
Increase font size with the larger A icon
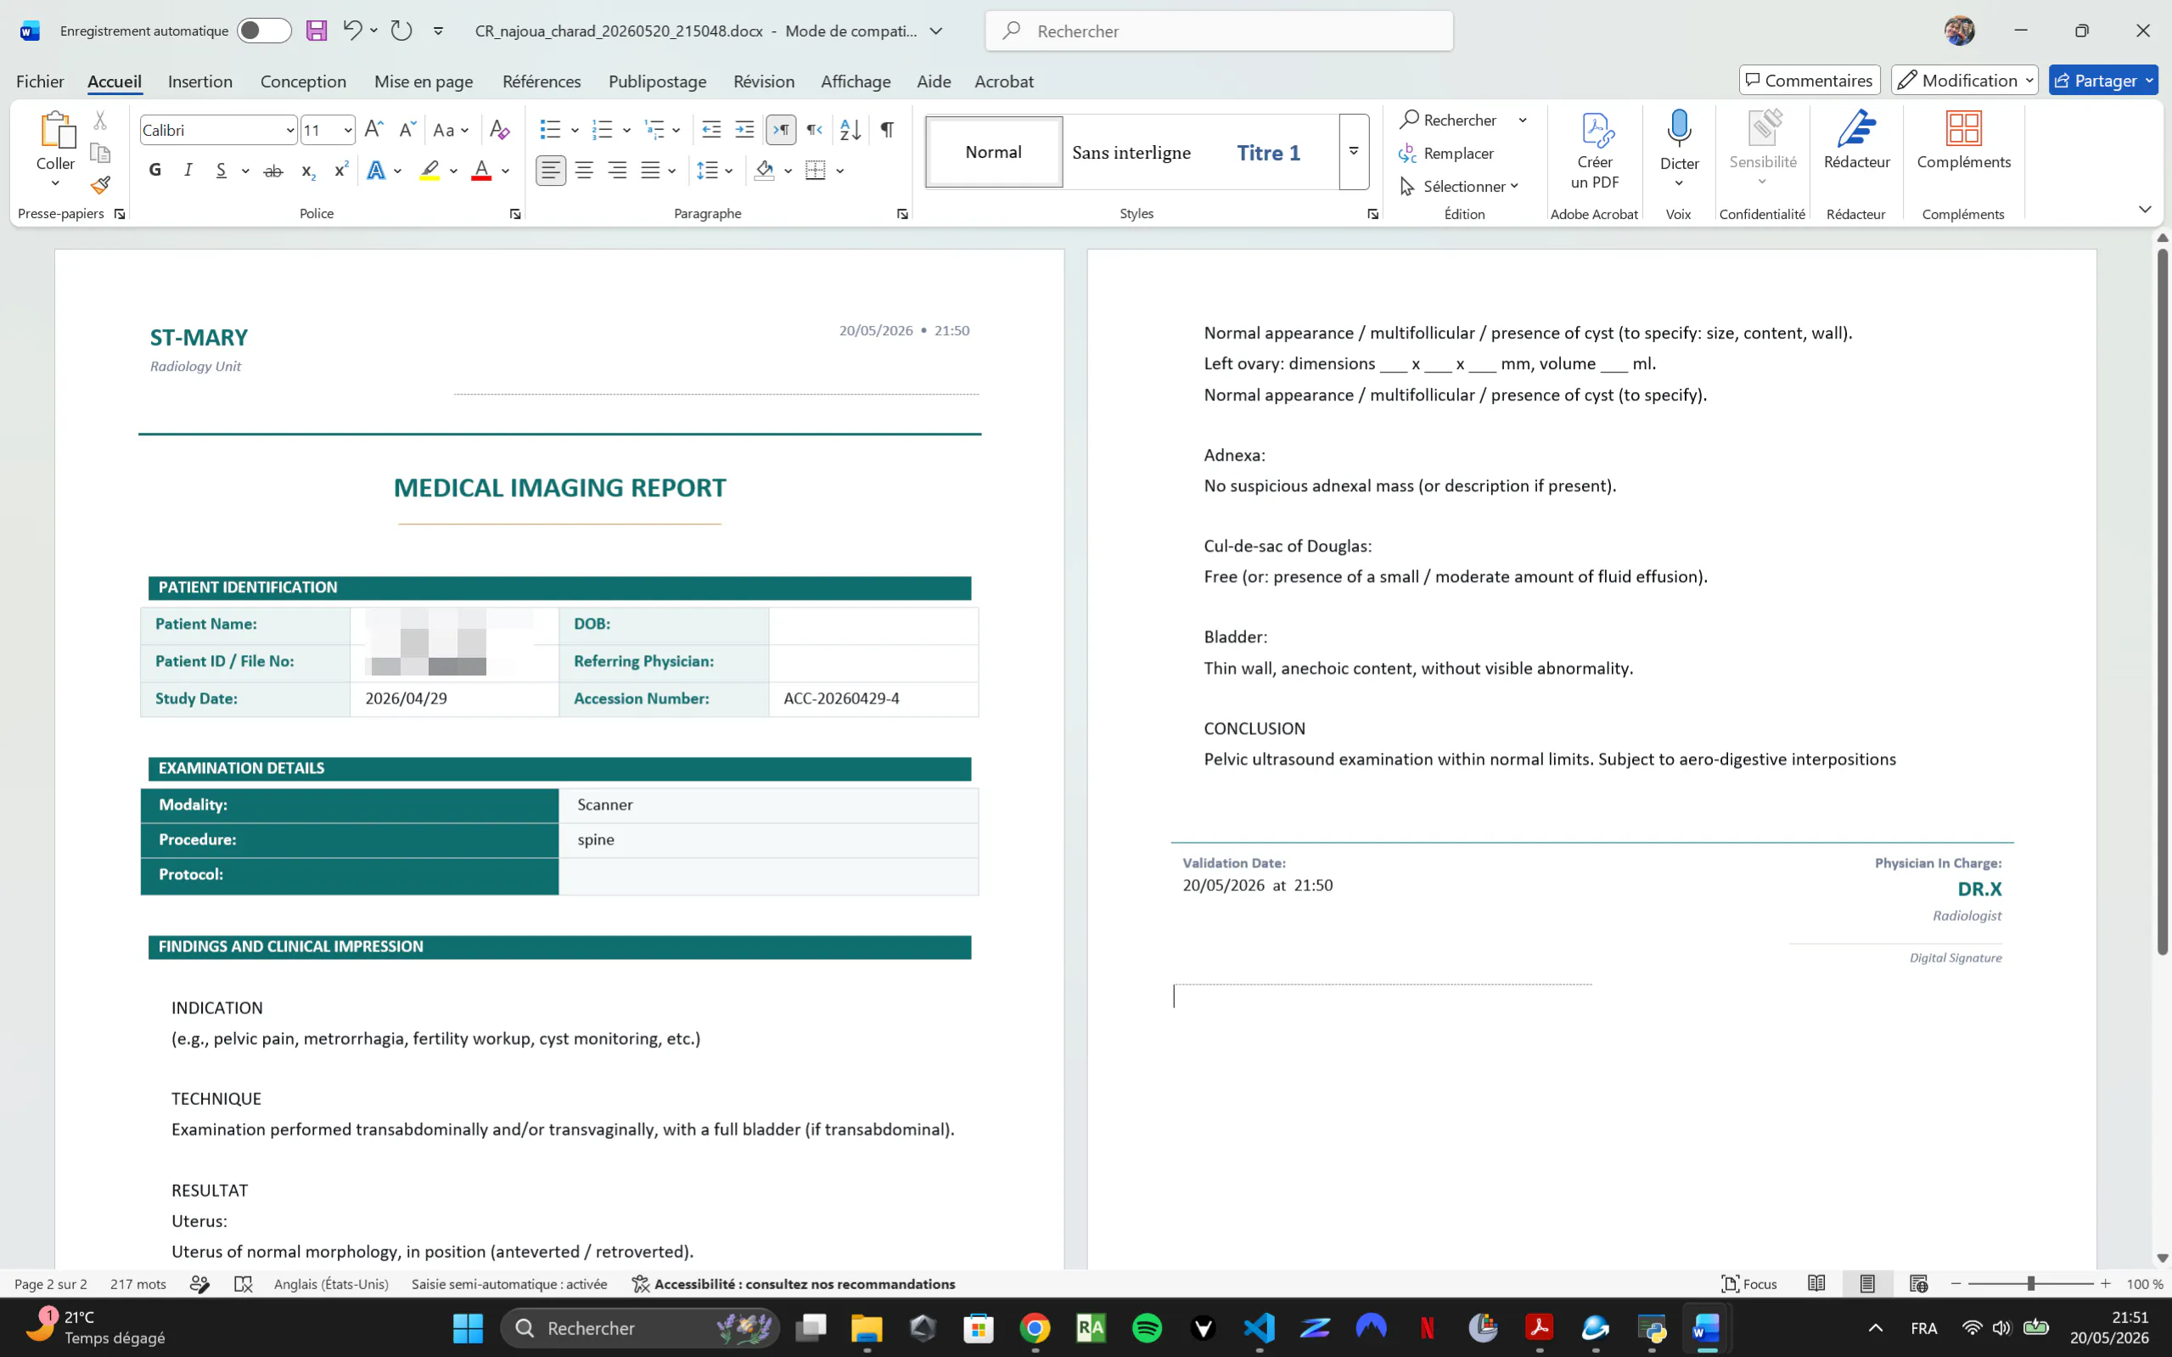374,130
